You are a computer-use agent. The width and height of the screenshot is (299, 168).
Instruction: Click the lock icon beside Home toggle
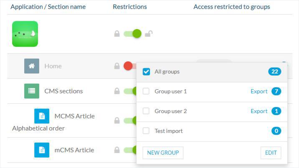(x=117, y=66)
